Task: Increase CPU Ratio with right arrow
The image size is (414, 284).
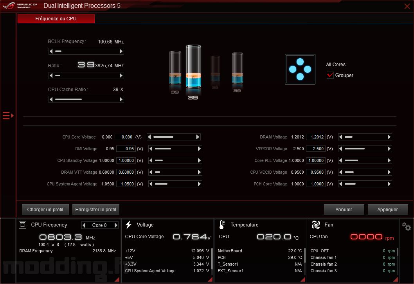Action: (x=121, y=75)
